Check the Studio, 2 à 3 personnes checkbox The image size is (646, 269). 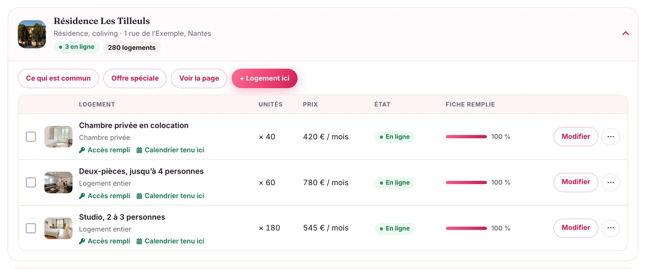tap(31, 228)
